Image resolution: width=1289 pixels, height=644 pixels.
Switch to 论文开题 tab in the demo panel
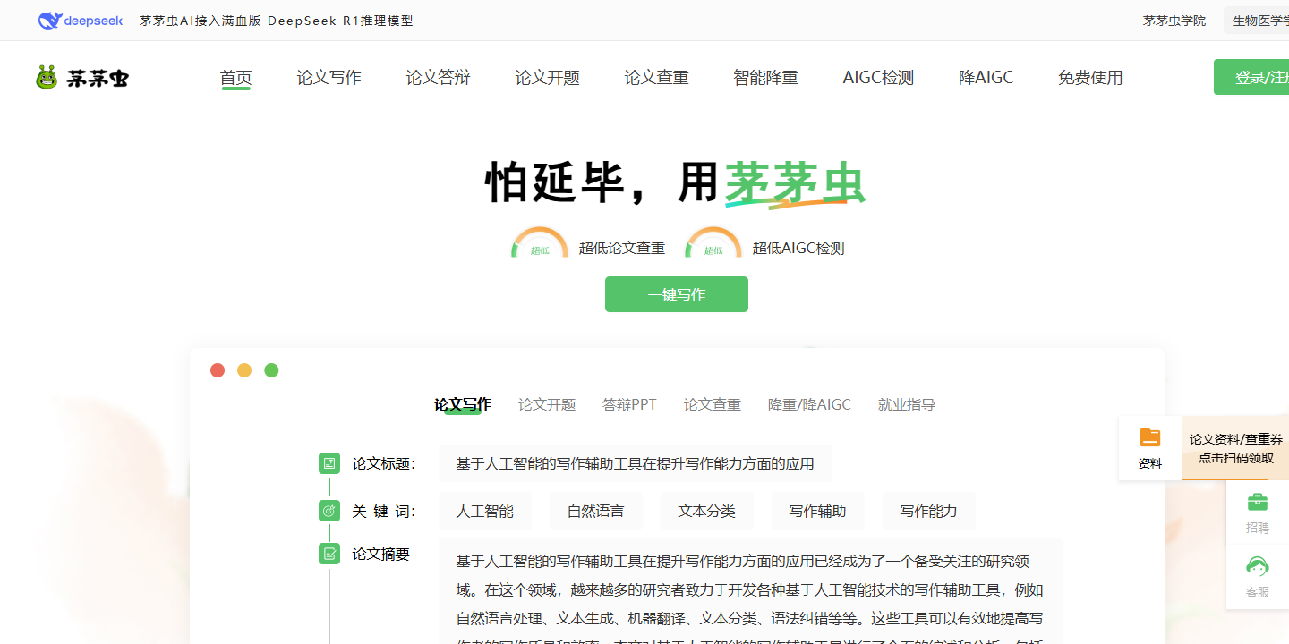[547, 405]
